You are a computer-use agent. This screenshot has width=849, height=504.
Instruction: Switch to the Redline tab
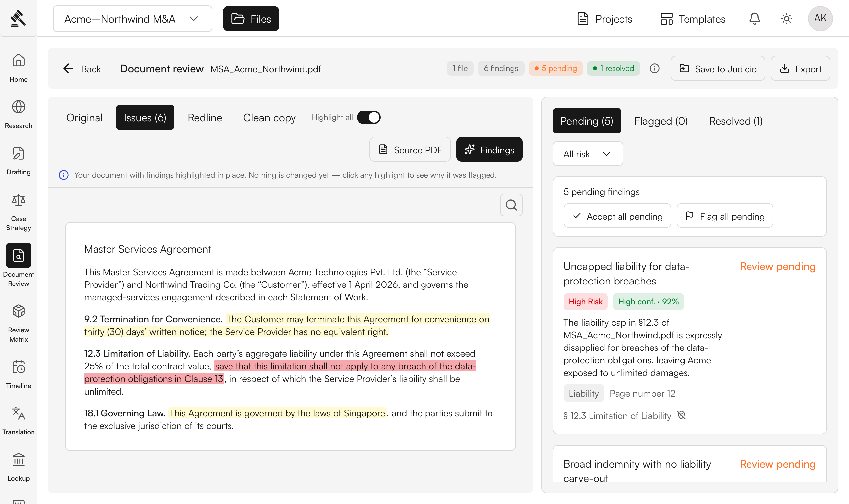tap(205, 117)
